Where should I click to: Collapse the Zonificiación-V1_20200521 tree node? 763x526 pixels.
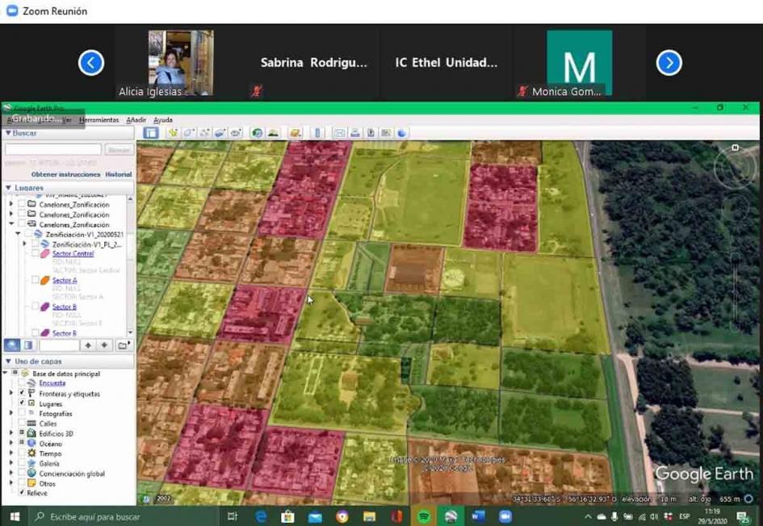click(18, 234)
